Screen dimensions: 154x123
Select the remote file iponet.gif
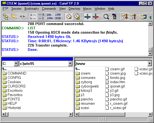click(x=115, y=86)
